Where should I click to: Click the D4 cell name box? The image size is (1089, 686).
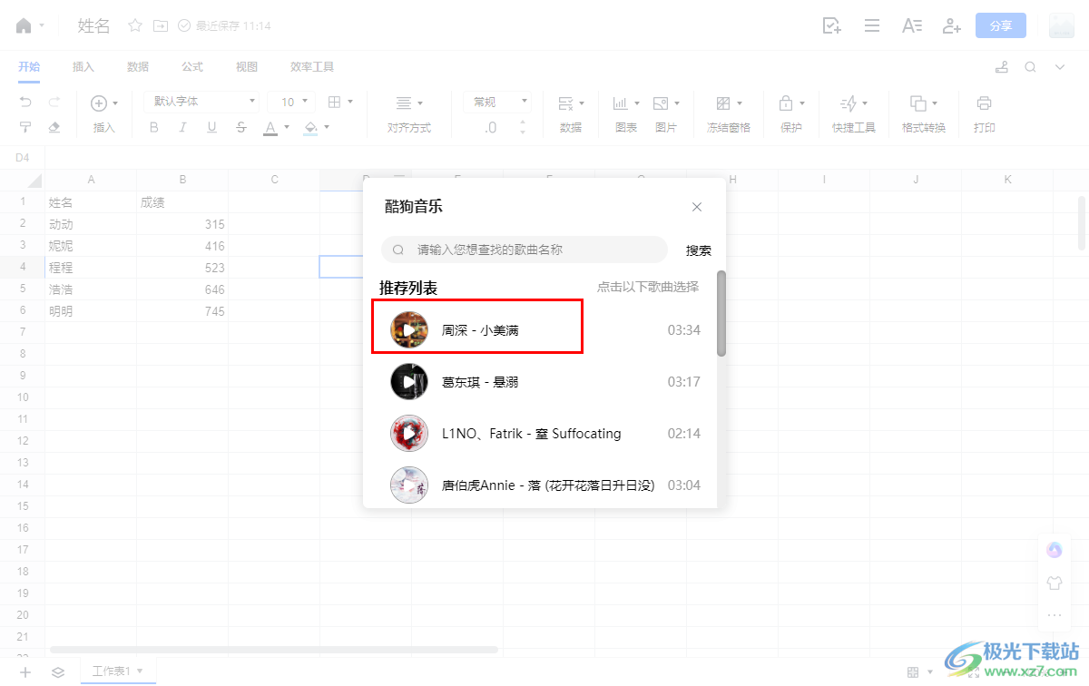point(23,158)
